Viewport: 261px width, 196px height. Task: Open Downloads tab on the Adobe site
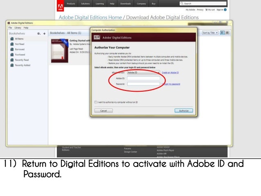(126, 4)
